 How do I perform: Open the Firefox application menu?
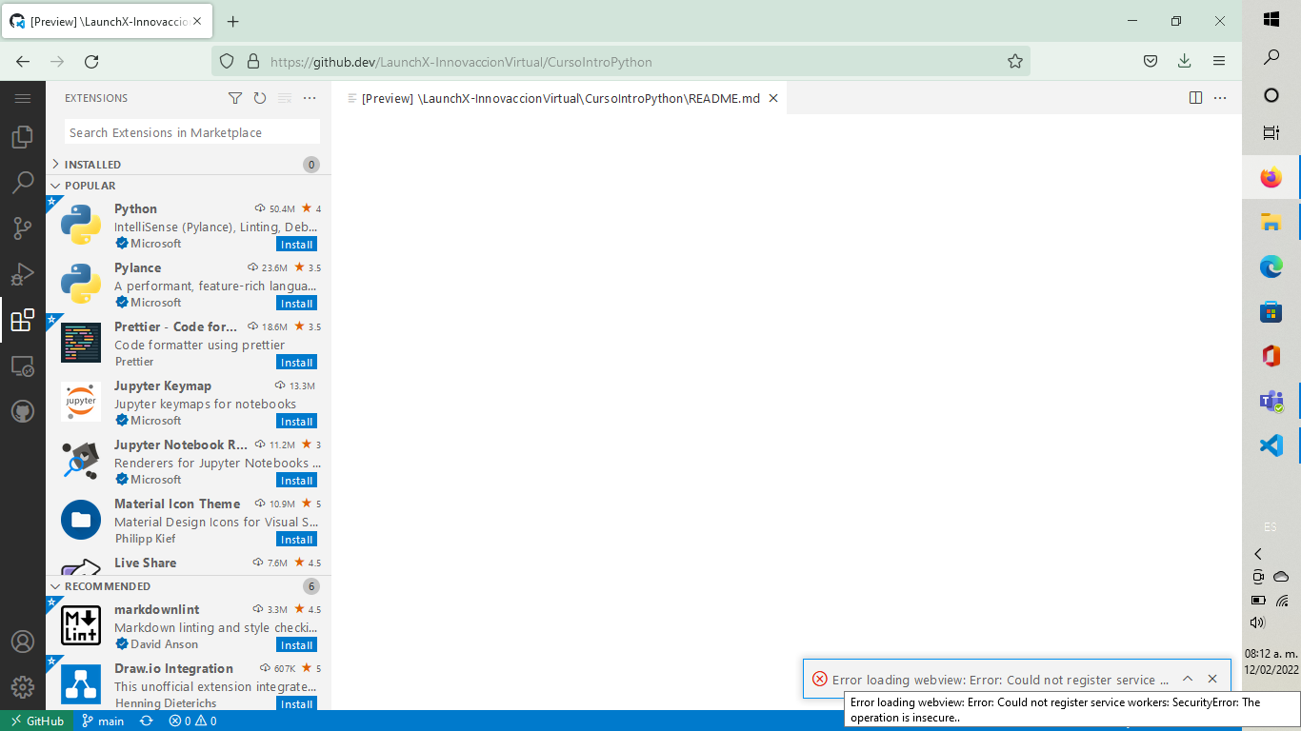point(1219,61)
